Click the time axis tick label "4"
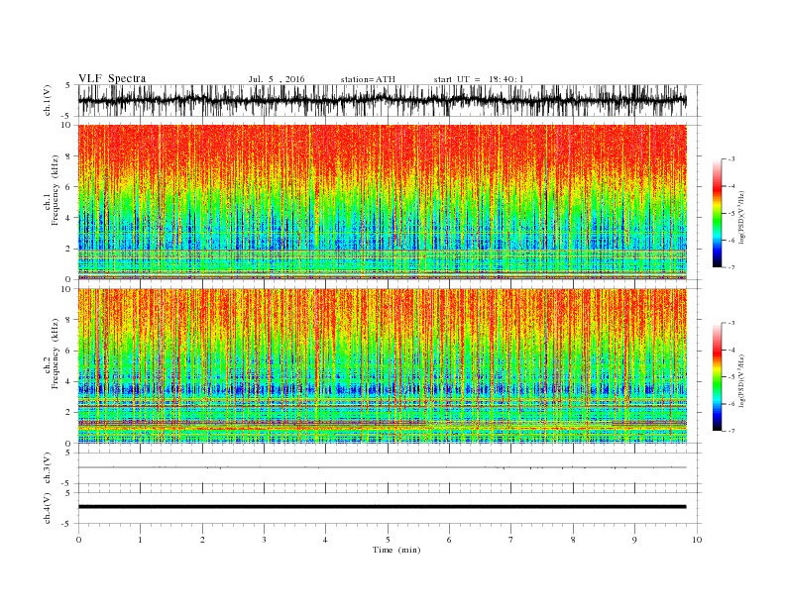 (x=325, y=540)
